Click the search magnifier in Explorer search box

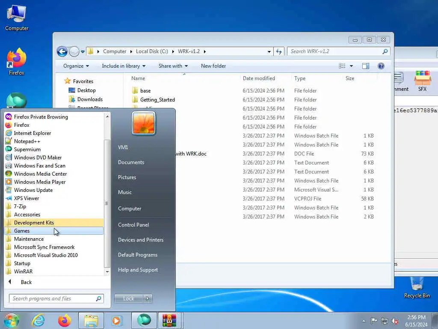385,51
